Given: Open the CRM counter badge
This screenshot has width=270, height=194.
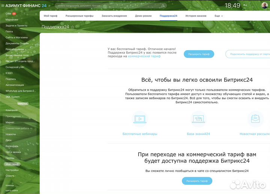Looking at the screenshot, I should [14, 14].
